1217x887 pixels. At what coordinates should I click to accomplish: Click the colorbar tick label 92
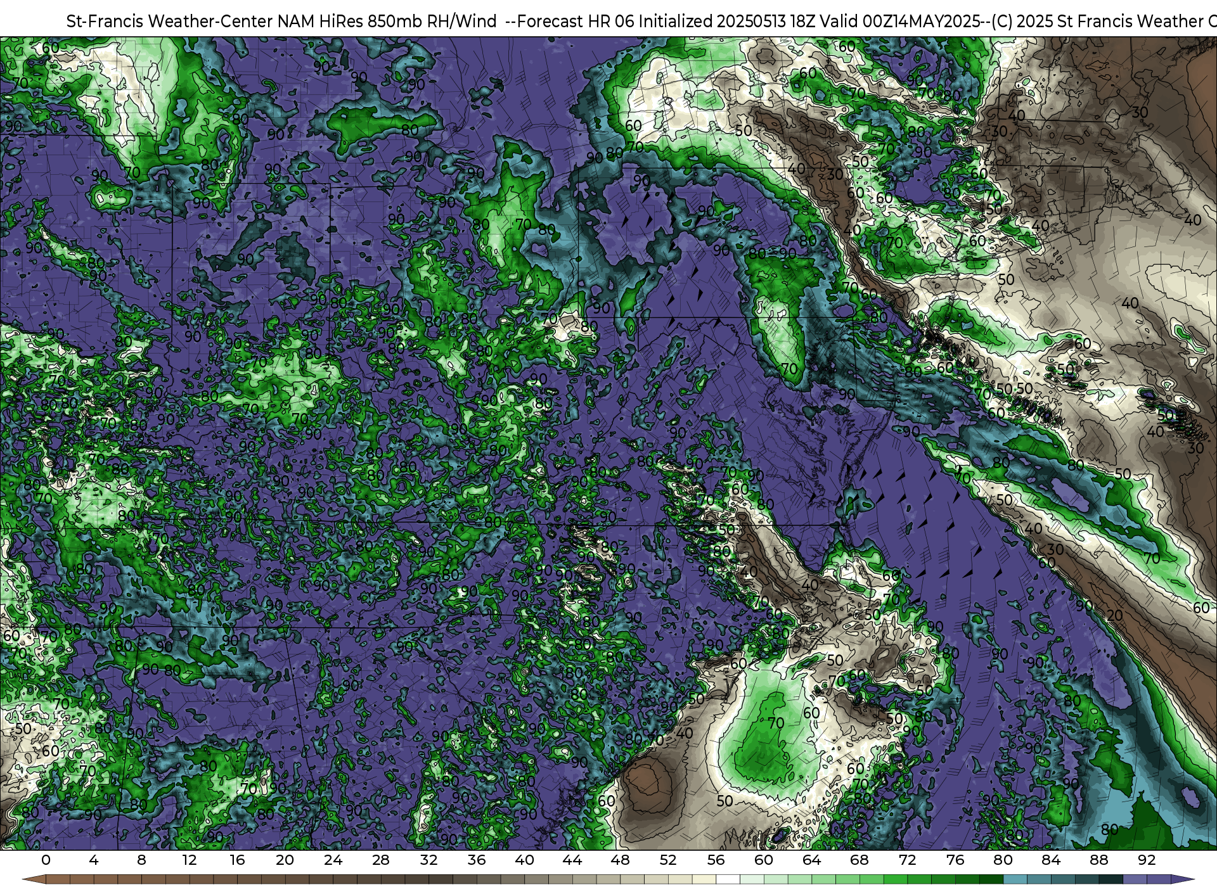click(x=1147, y=860)
